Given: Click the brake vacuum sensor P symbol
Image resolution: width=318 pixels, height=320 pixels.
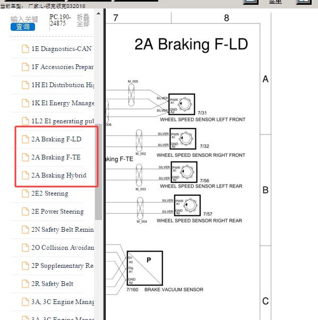Looking at the screenshot, I should 145,268.
